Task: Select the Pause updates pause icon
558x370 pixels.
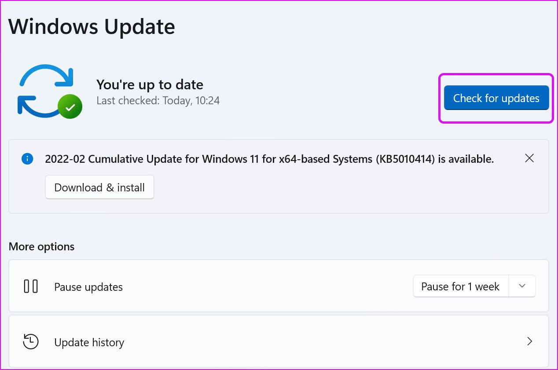Action: click(30, 286)
